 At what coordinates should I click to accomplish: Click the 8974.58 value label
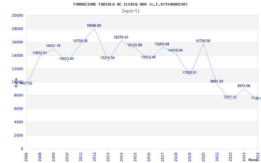244,86
